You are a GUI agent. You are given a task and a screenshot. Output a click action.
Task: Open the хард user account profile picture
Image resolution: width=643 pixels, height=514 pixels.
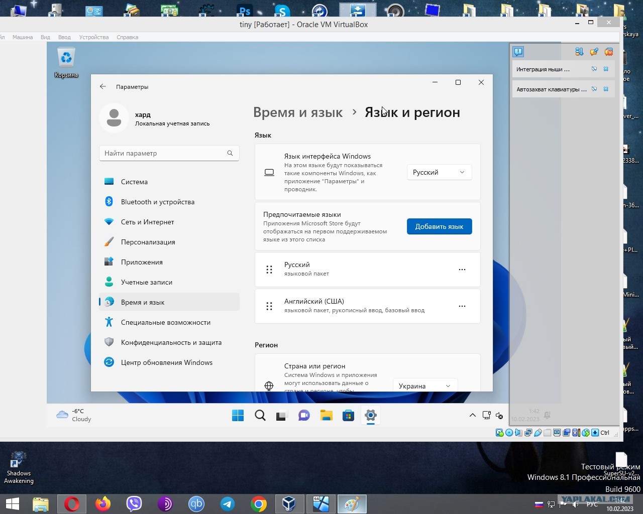pos(114,118)
